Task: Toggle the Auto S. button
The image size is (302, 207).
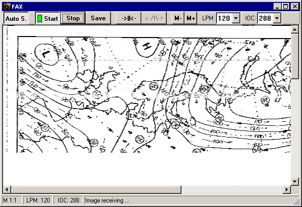Action: coord(16,18)
